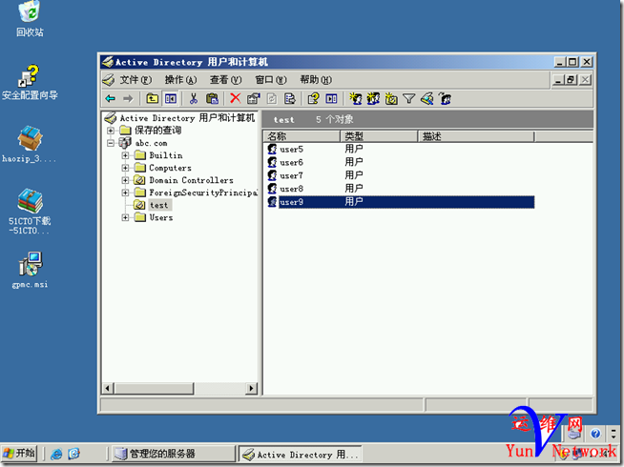Expand the Users folder node
The height and width of the screenshot is (467, 624).
click(125, 217)
